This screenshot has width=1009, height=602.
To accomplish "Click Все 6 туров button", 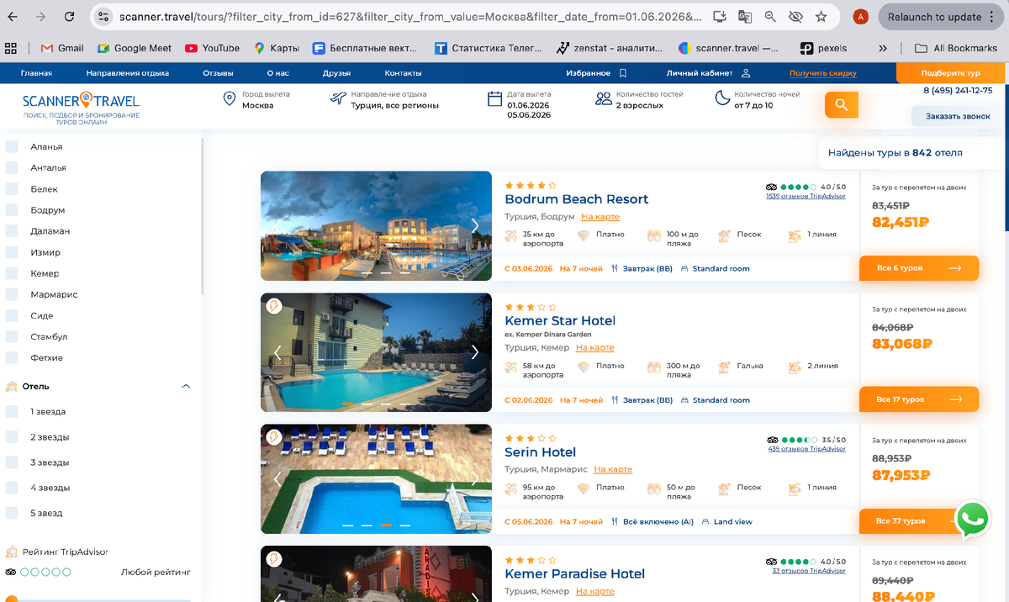I will coord(919,268).
